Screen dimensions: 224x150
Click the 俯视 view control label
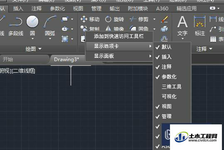[x=5, y=71]
